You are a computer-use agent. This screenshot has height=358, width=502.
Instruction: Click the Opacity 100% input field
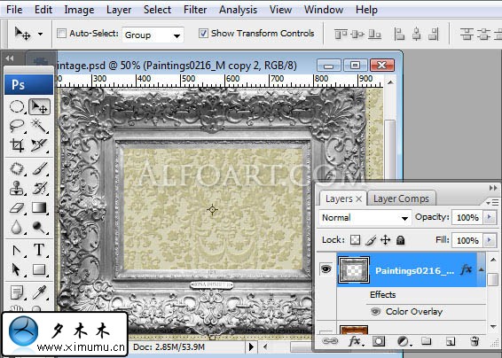(467, 217)
